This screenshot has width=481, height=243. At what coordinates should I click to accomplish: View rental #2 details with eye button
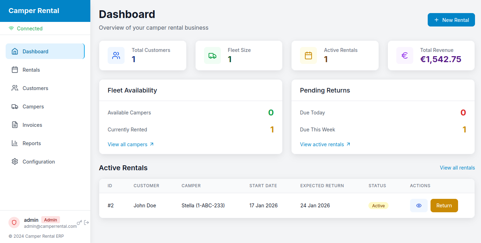click(x=419, y=206)
